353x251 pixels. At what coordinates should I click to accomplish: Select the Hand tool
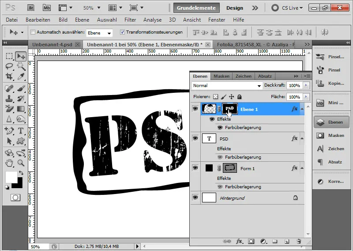point(9,163)
